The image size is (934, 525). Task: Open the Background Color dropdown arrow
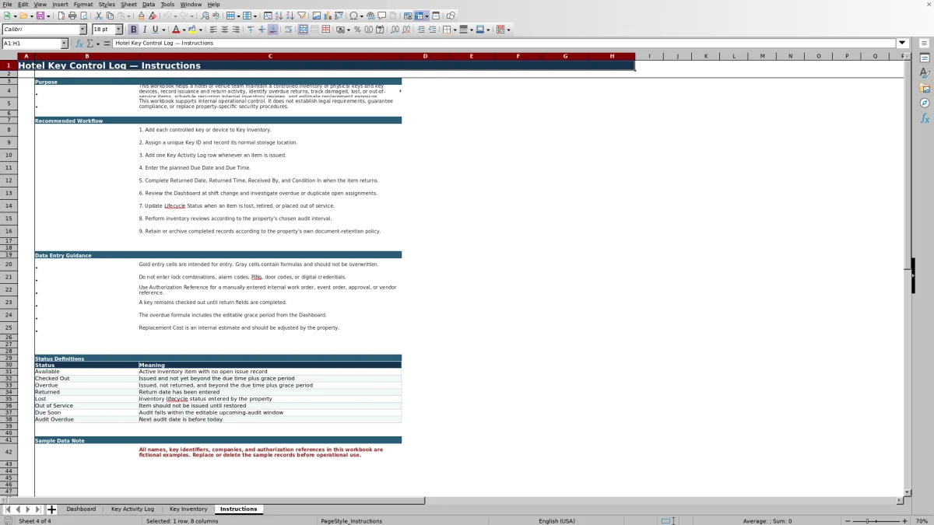click(x=201, y=30)
